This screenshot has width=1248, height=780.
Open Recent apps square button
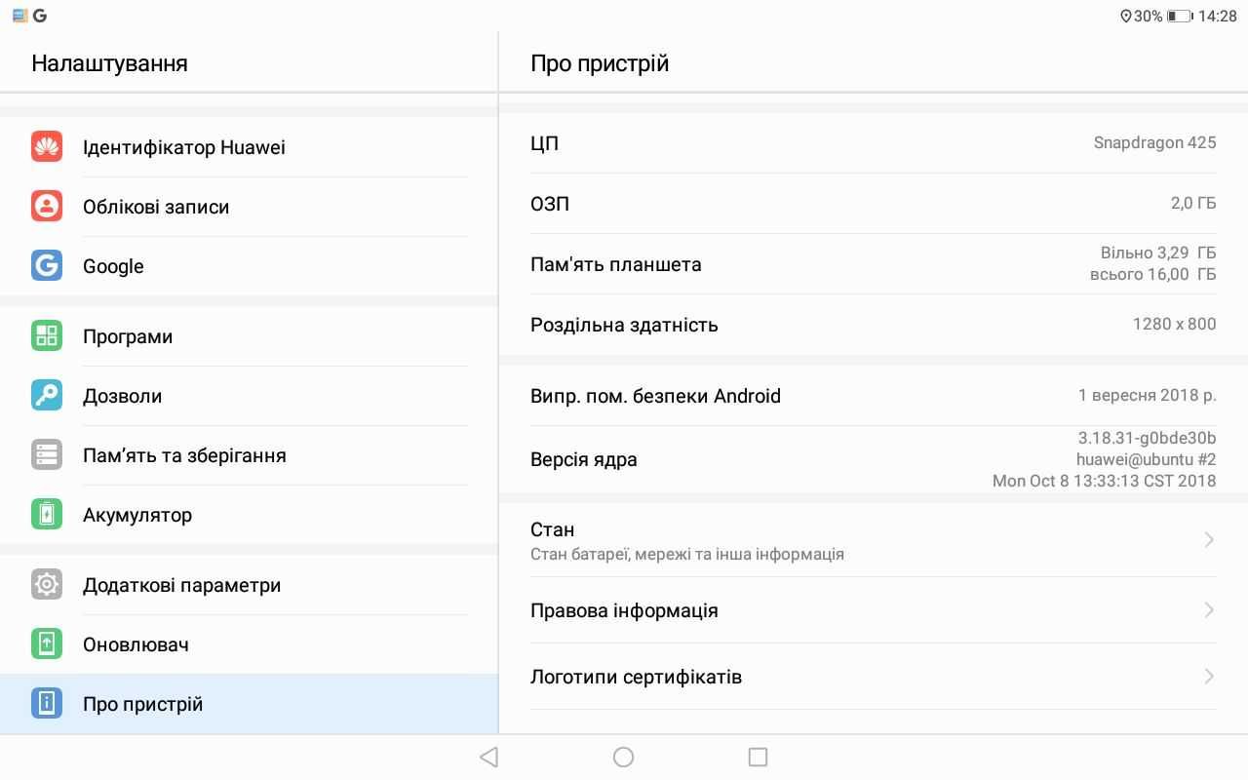click(x=758, y=757)
